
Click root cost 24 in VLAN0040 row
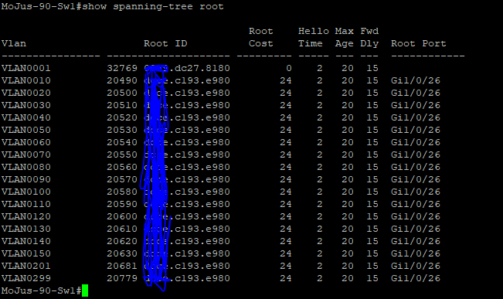pos(286,117)
